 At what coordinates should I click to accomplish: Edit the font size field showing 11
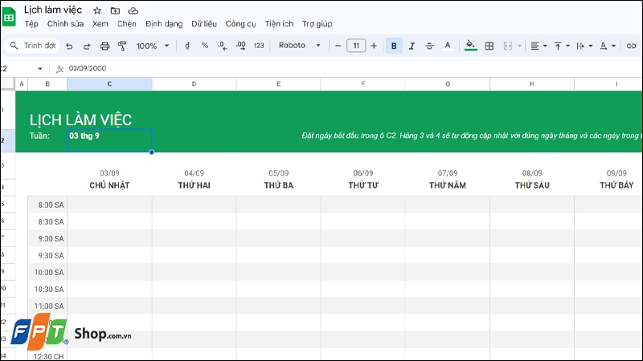click(356, 46)
